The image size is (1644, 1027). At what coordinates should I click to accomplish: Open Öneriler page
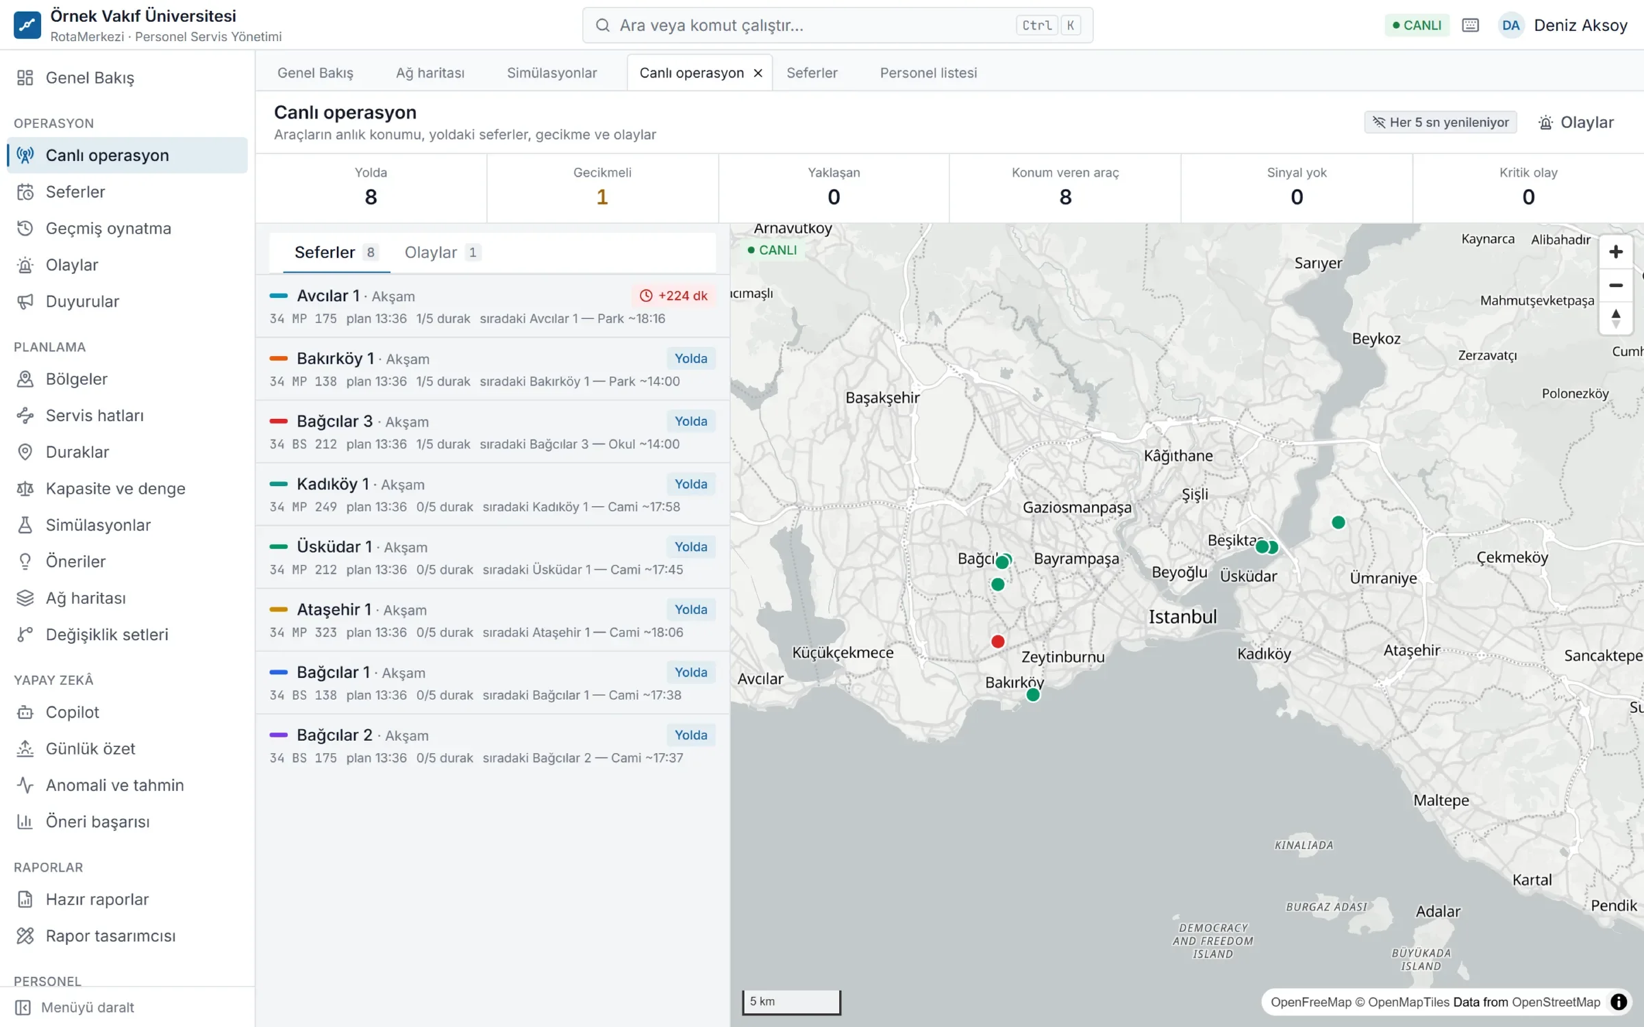click(127, 561)
